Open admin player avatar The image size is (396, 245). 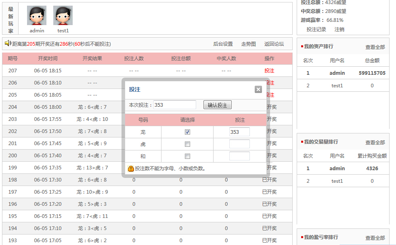tap(37, 15)
